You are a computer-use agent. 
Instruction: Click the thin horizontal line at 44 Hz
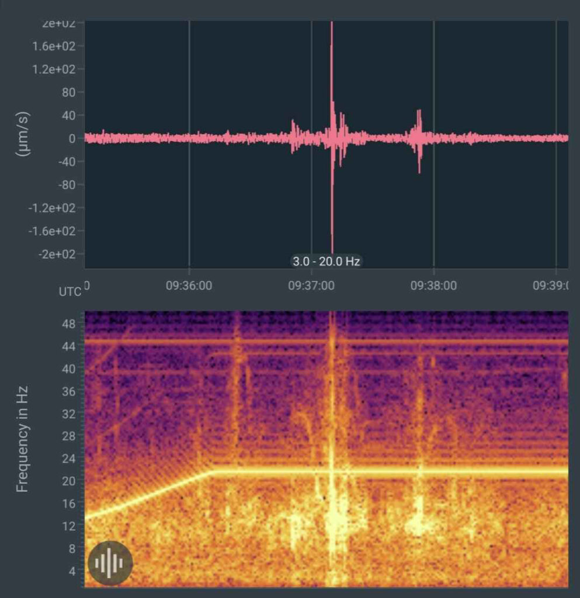tap(326, 342)
